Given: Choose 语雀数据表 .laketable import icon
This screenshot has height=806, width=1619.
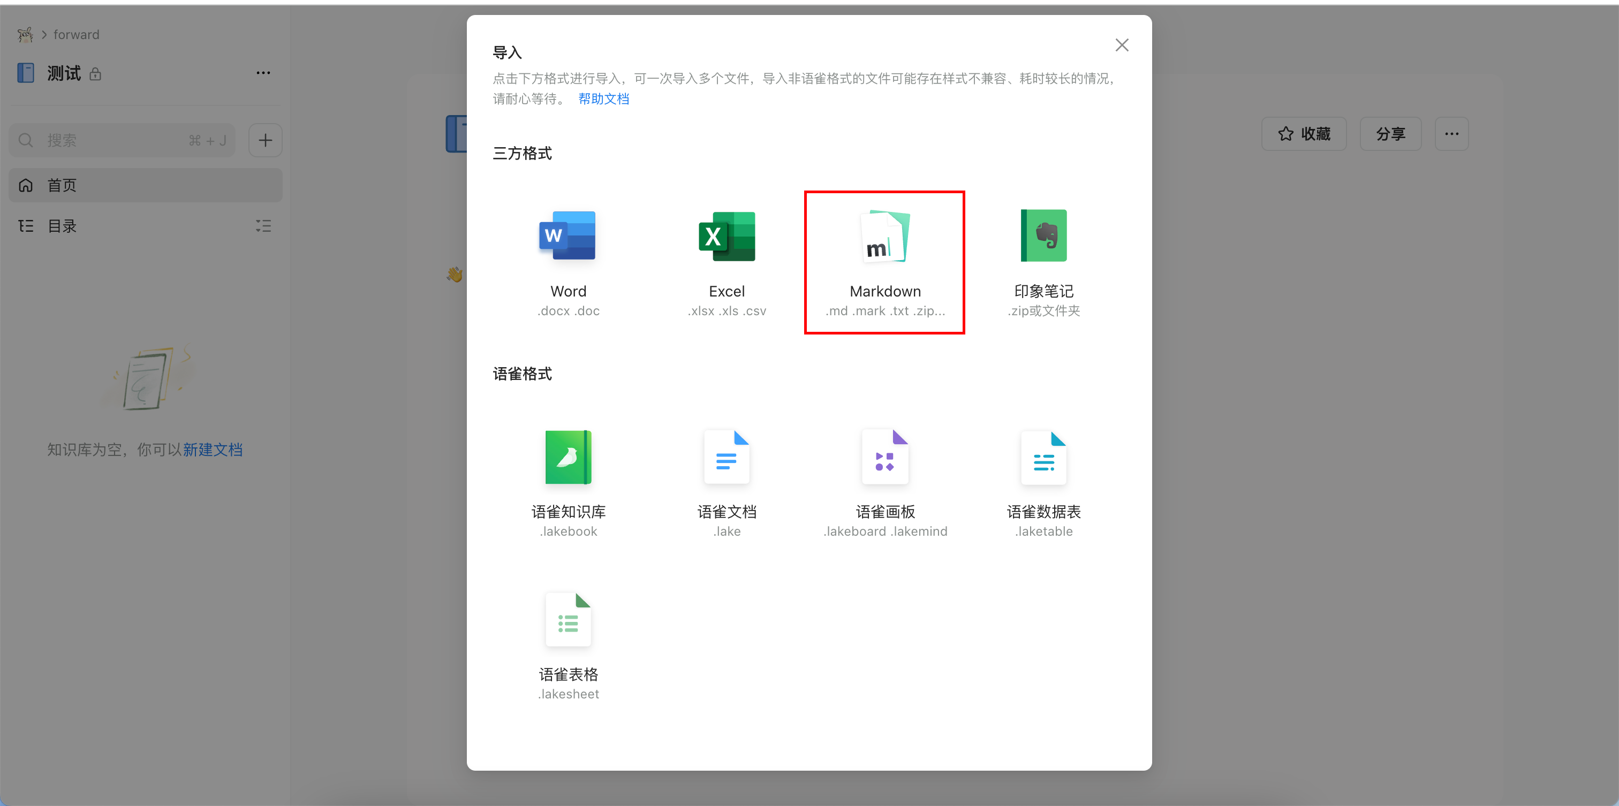Looking at the screenshot, I should click(x=1043, y=458).
